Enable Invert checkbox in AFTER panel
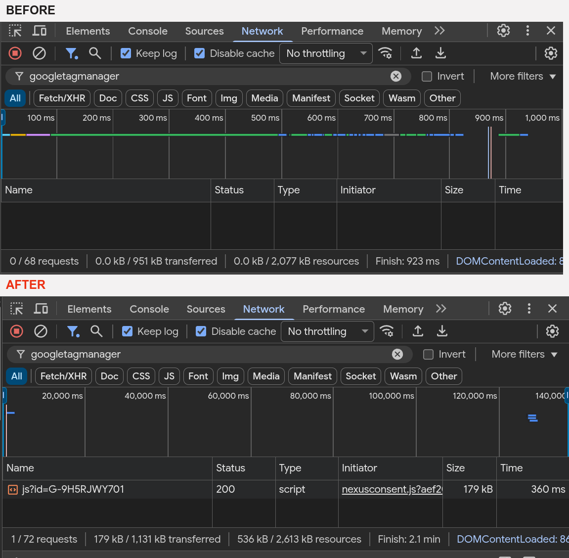 428,354
